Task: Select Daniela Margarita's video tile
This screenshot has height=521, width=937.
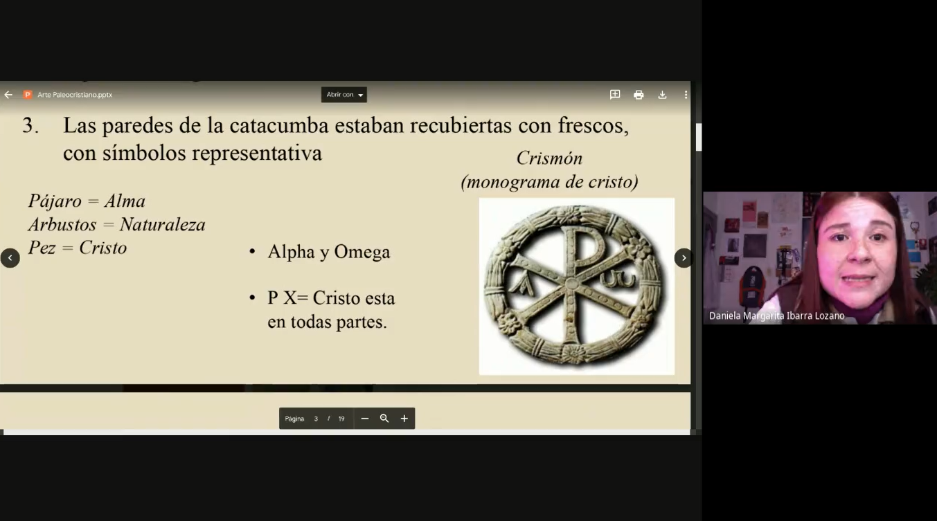Action: (819, 257)
